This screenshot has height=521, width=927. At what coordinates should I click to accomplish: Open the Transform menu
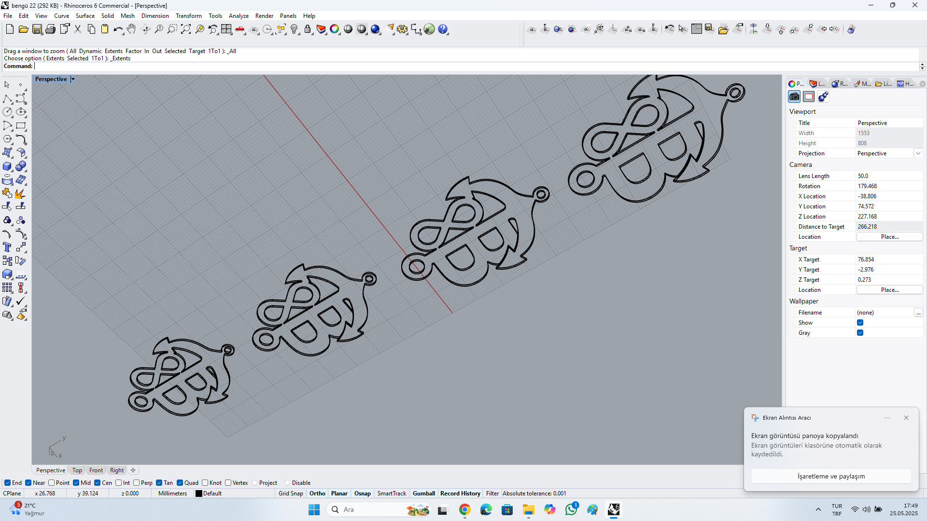(188, 16)
